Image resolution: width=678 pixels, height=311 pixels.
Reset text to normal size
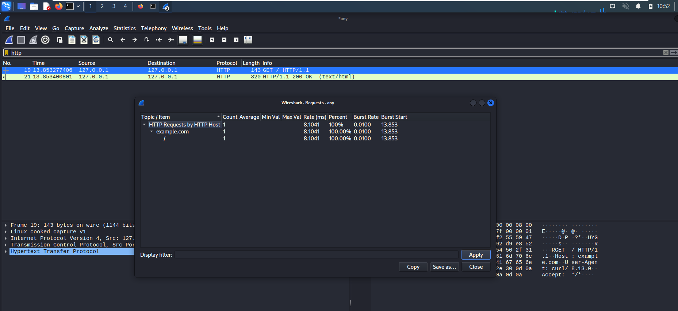click(236, 40)
